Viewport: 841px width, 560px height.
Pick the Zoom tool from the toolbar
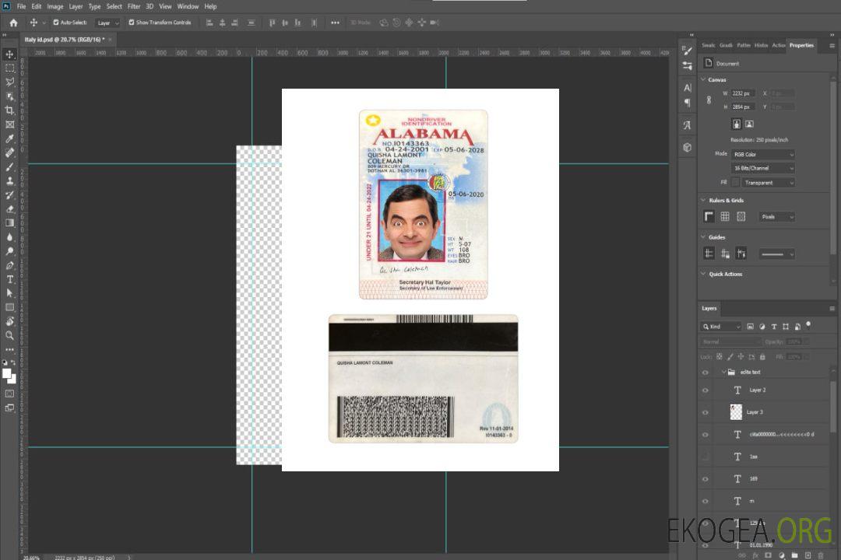(x=9, y=335)
